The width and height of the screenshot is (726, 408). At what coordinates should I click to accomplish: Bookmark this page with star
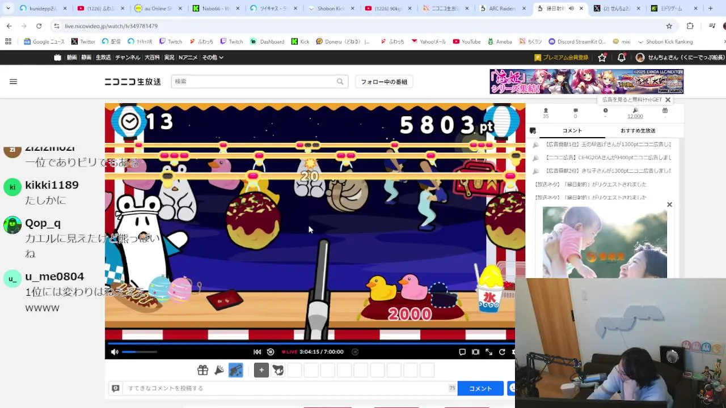point(669,26)
